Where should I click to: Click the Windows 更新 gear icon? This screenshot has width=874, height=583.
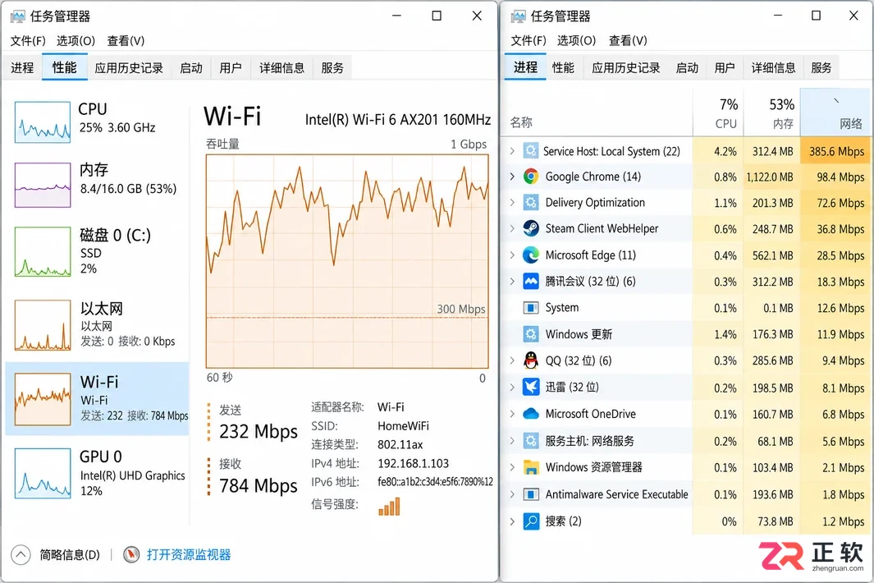[531, 334]
